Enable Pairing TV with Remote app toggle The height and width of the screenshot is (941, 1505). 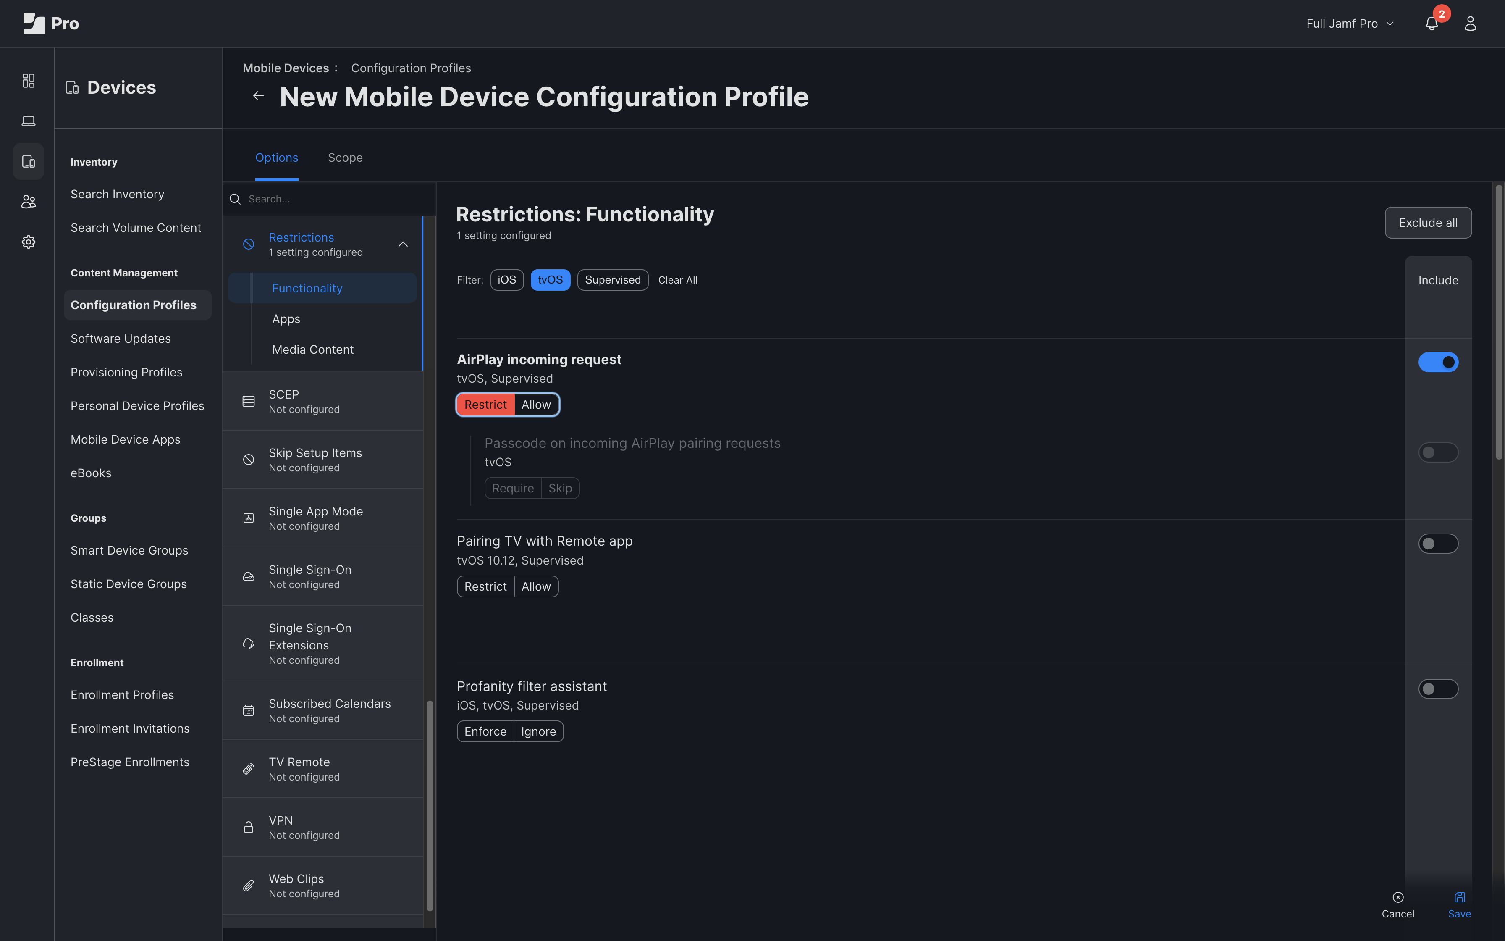pyautogui.click(x=1438, y=544)
